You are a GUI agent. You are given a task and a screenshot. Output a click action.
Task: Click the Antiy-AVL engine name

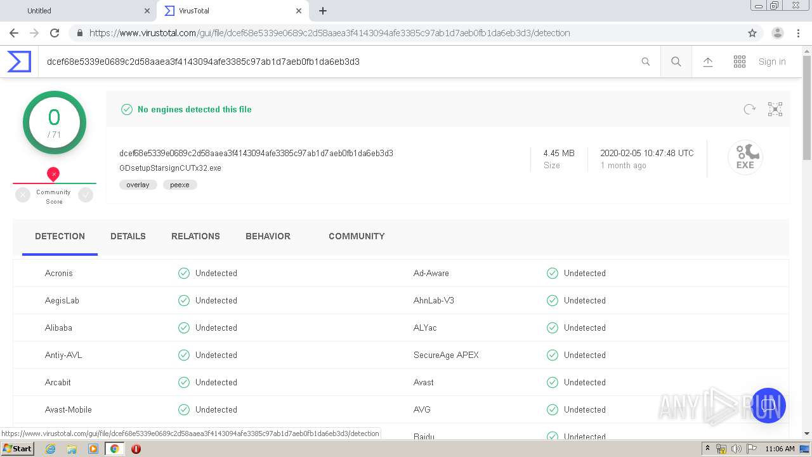click(x=63, y=355)
